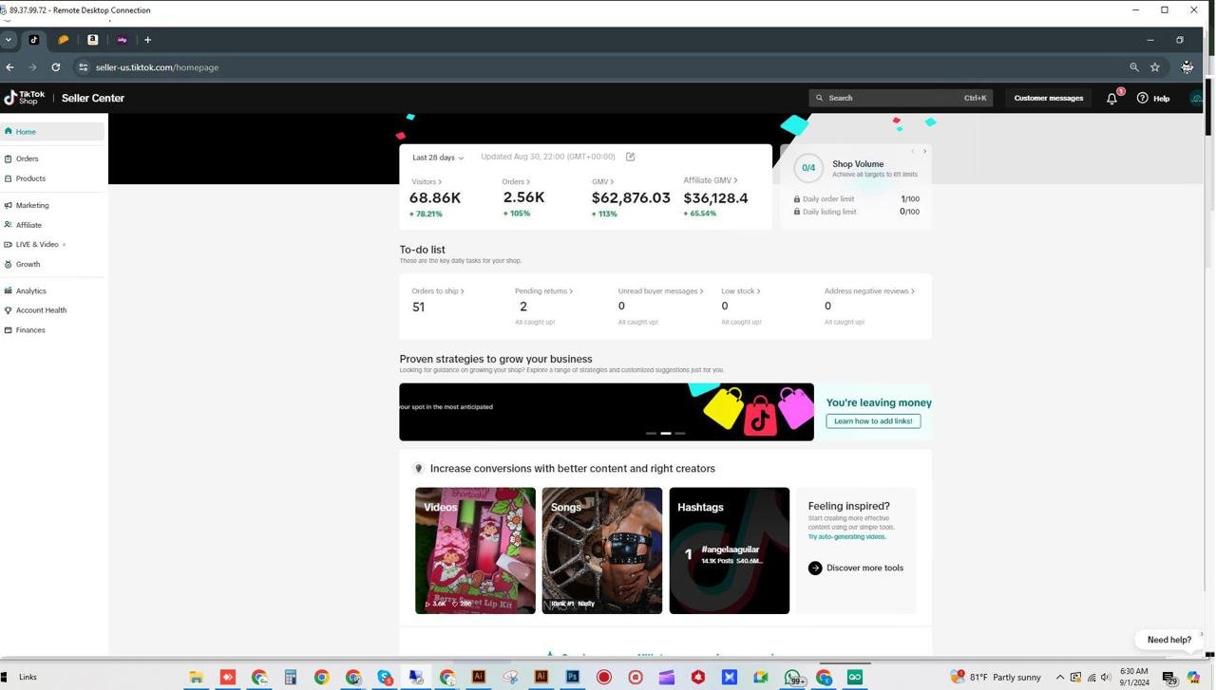Go to Marketing section

[32, 205]
